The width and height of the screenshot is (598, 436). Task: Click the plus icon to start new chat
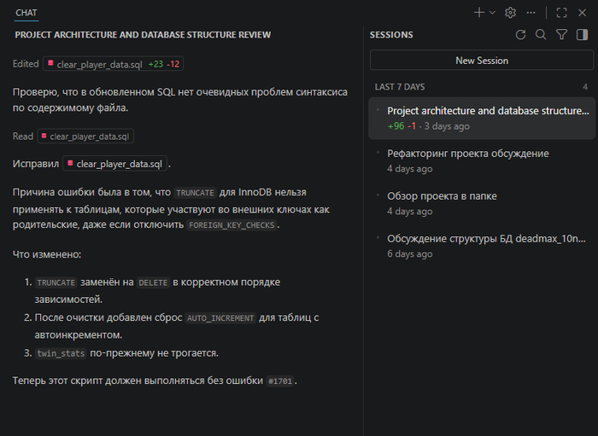(479, 13)
